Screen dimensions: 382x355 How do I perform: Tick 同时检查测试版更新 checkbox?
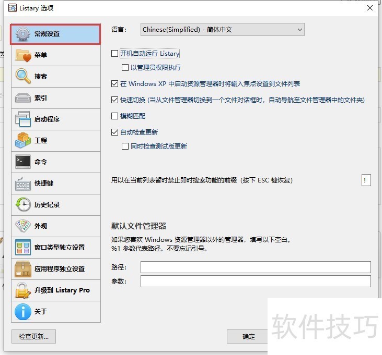(x=125, y=146)
